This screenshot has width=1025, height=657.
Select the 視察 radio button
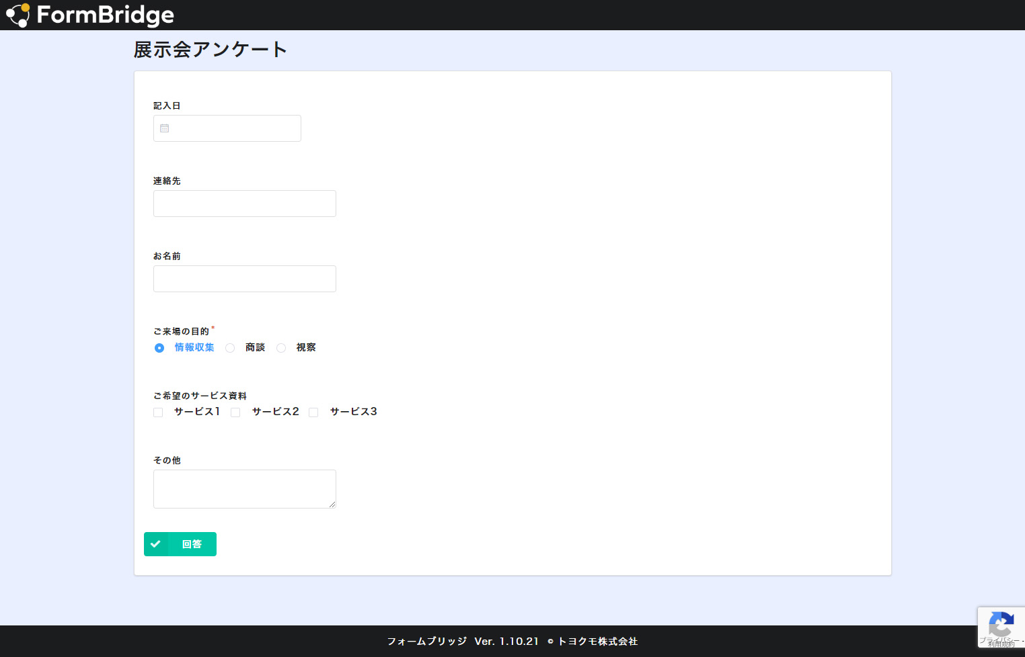tap(281, 348)
